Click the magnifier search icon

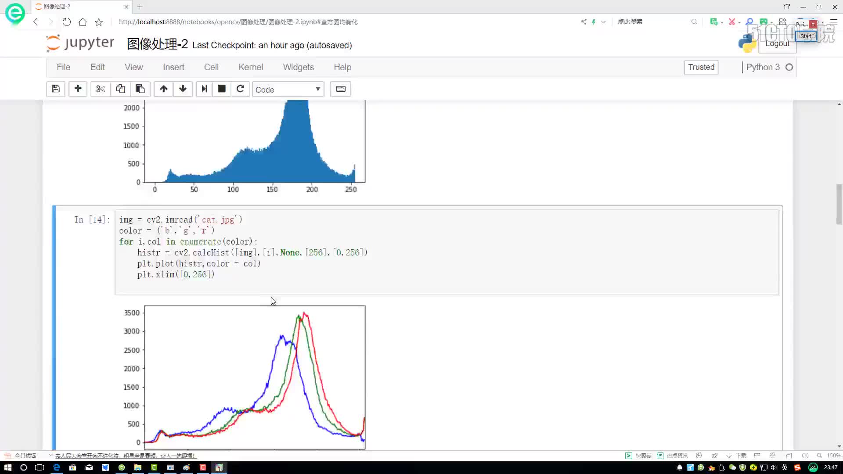click(694, 22)
